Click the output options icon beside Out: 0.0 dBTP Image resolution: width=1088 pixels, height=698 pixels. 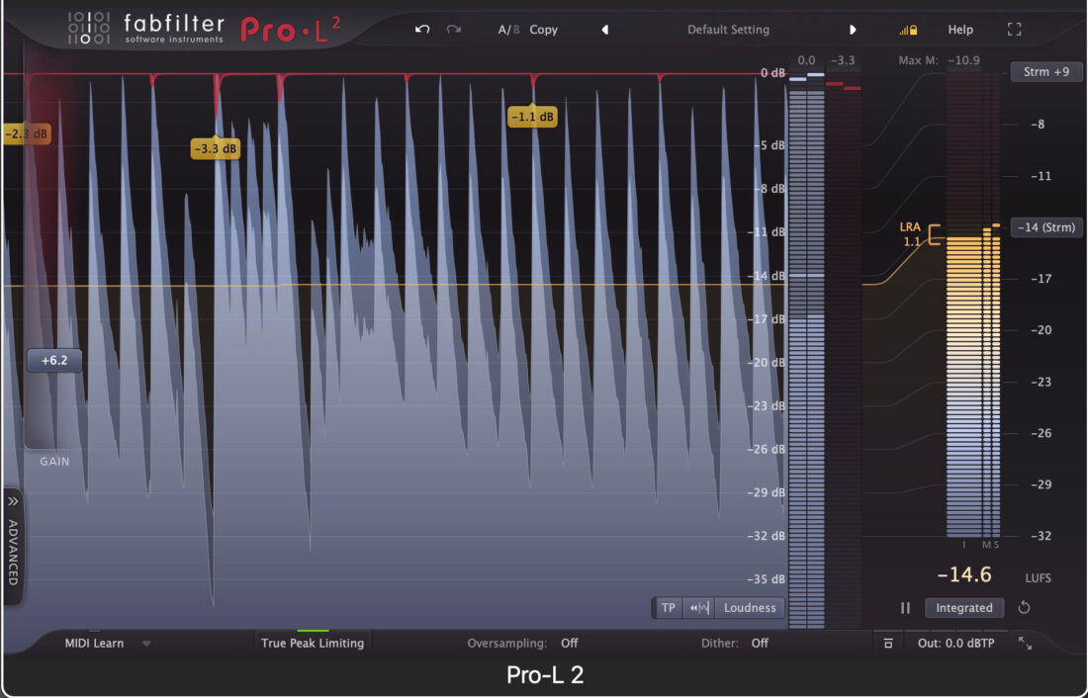888,644
